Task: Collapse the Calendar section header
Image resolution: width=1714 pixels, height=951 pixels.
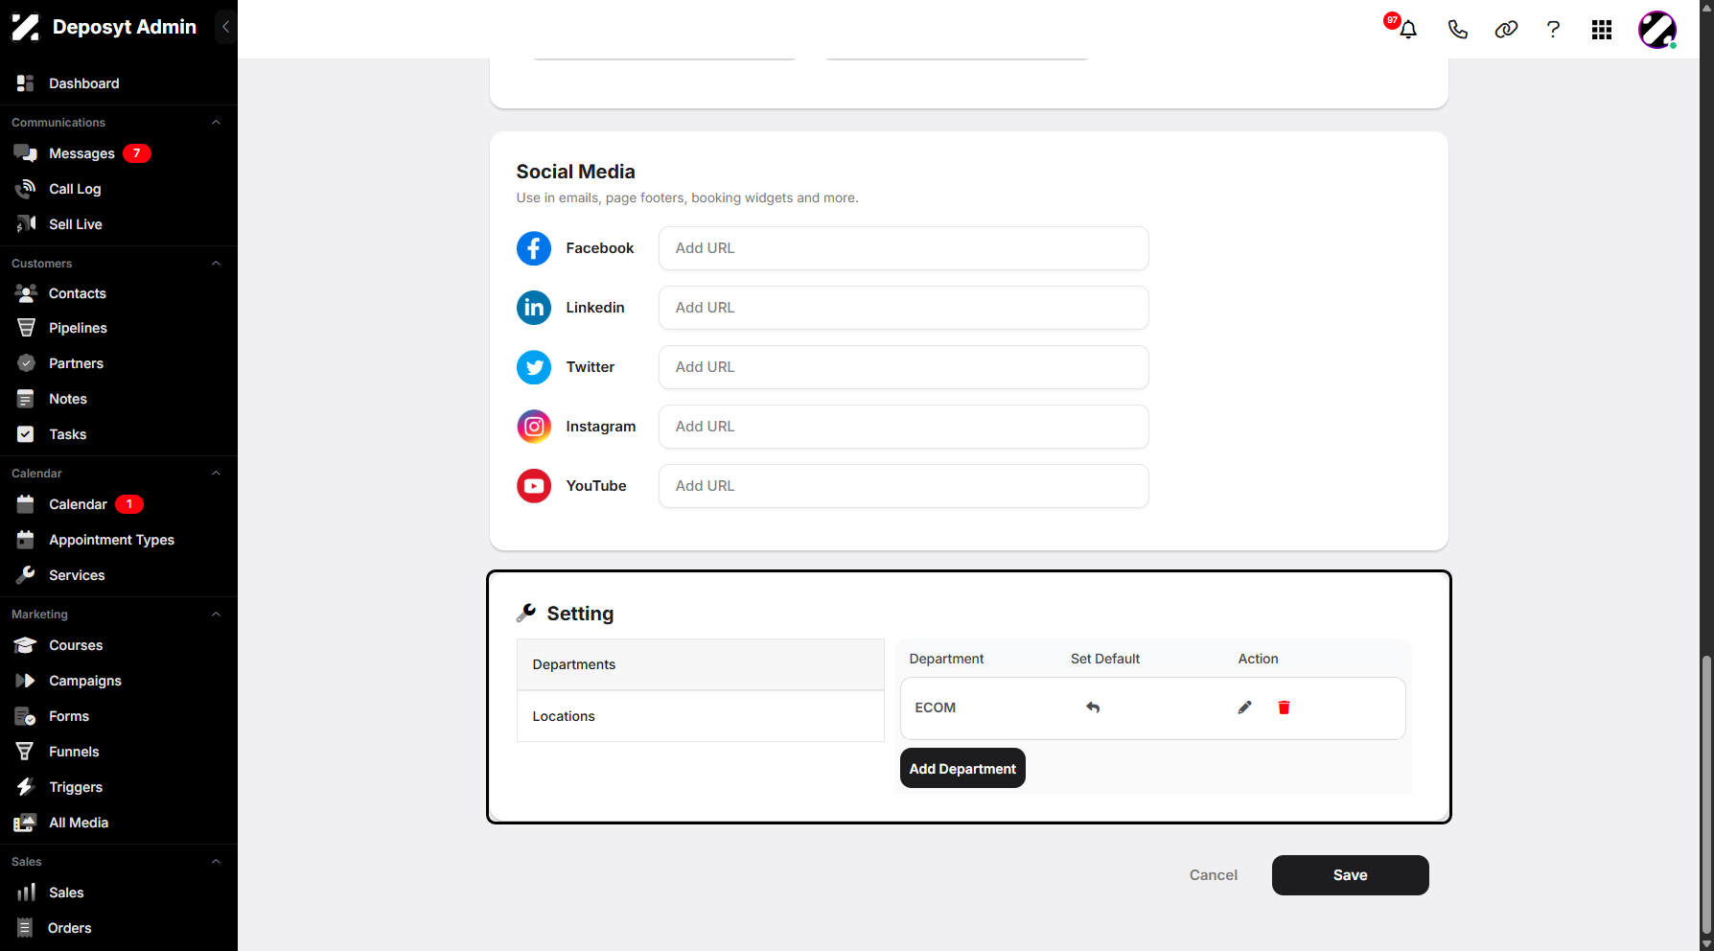Action: pyautogui.click(x=216, y=474)
